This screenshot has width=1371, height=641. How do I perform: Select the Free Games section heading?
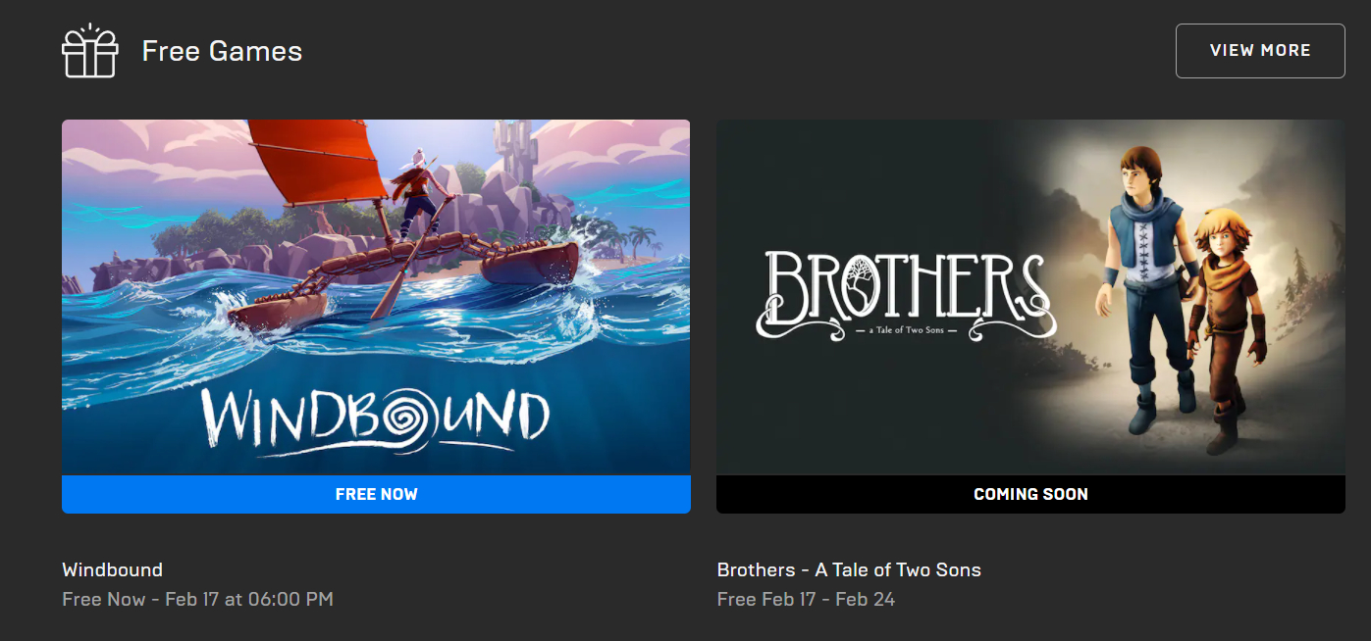coord(222,51)
